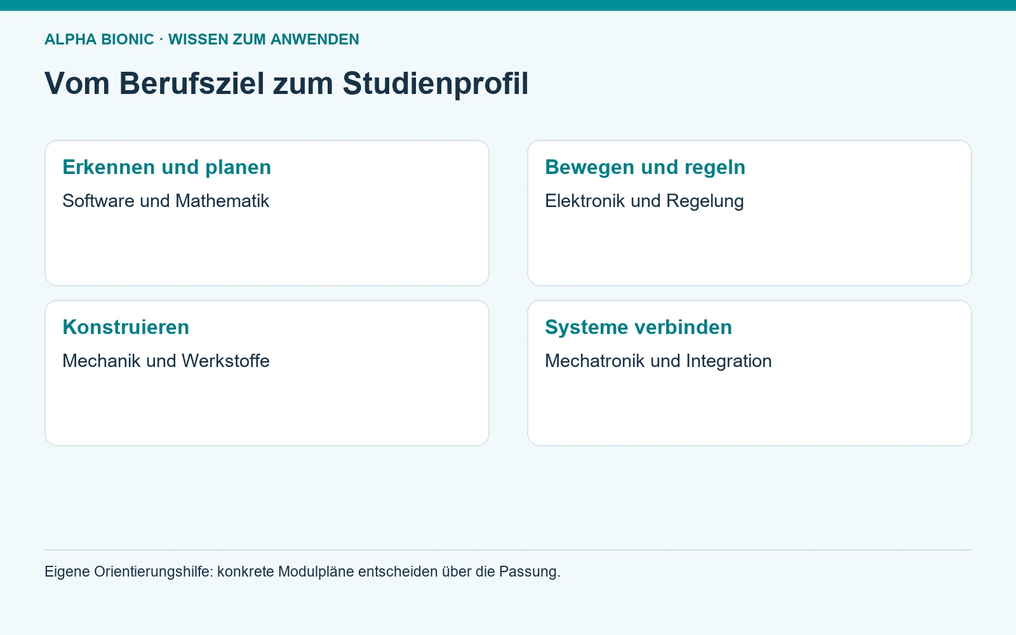Click the header text 'ALPHA BIONIC · WISSEN ZUM ANWENDEN'

point(202,39)
